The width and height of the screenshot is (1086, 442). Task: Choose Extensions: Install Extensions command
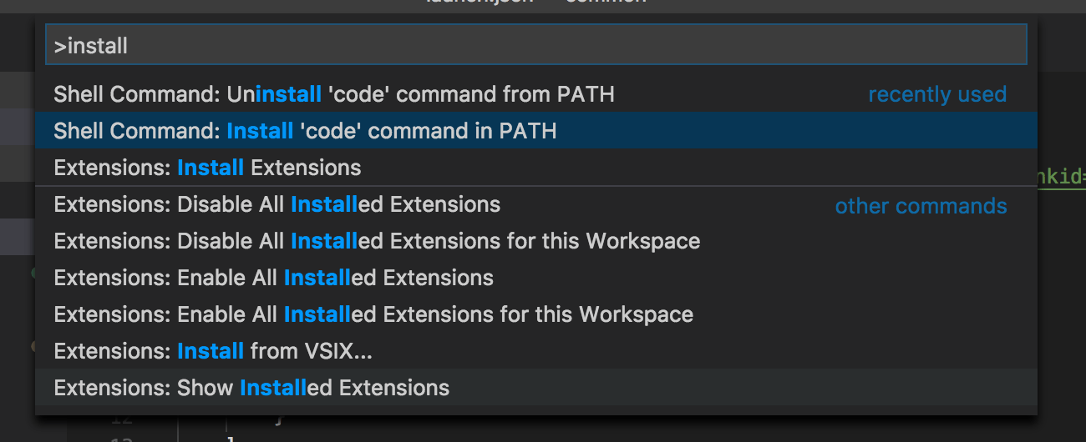click(x=207, y=168)
